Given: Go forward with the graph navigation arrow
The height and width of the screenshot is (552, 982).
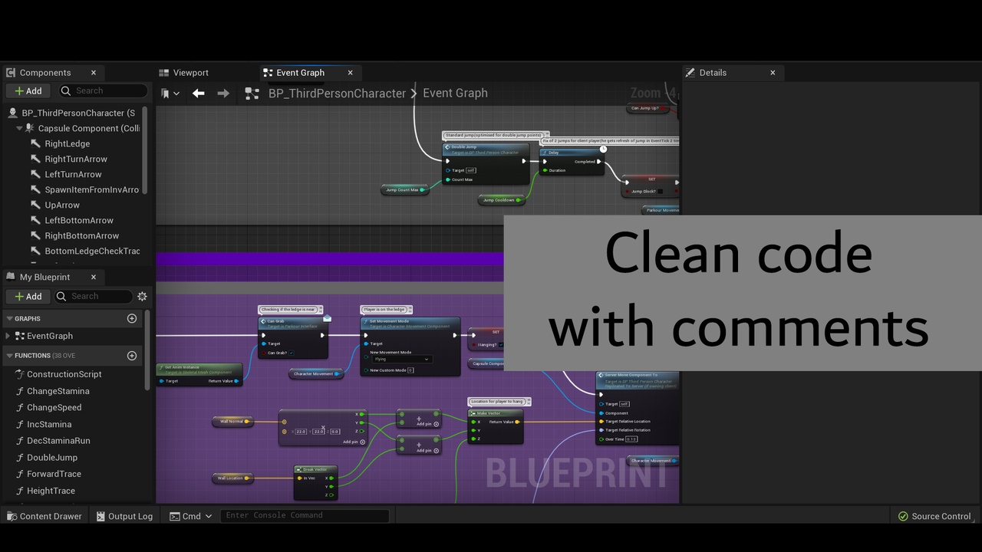Looking at the screenshot, I should (x=223, y=94).
